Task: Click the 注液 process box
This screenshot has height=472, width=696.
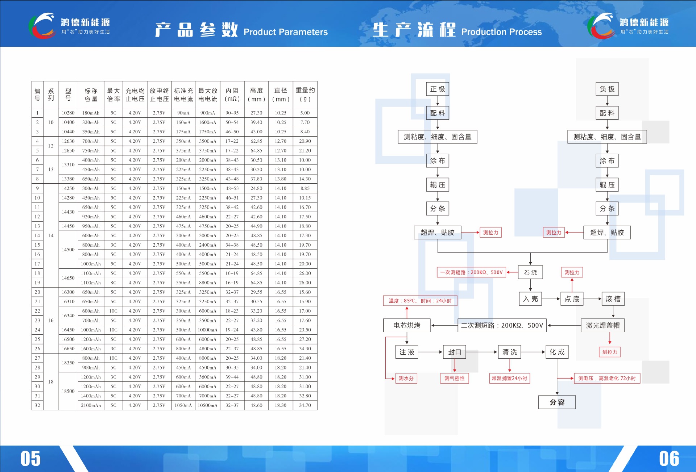Action: click(x=407, y=352)
